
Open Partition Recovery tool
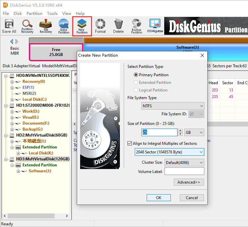tap(27, 26)
